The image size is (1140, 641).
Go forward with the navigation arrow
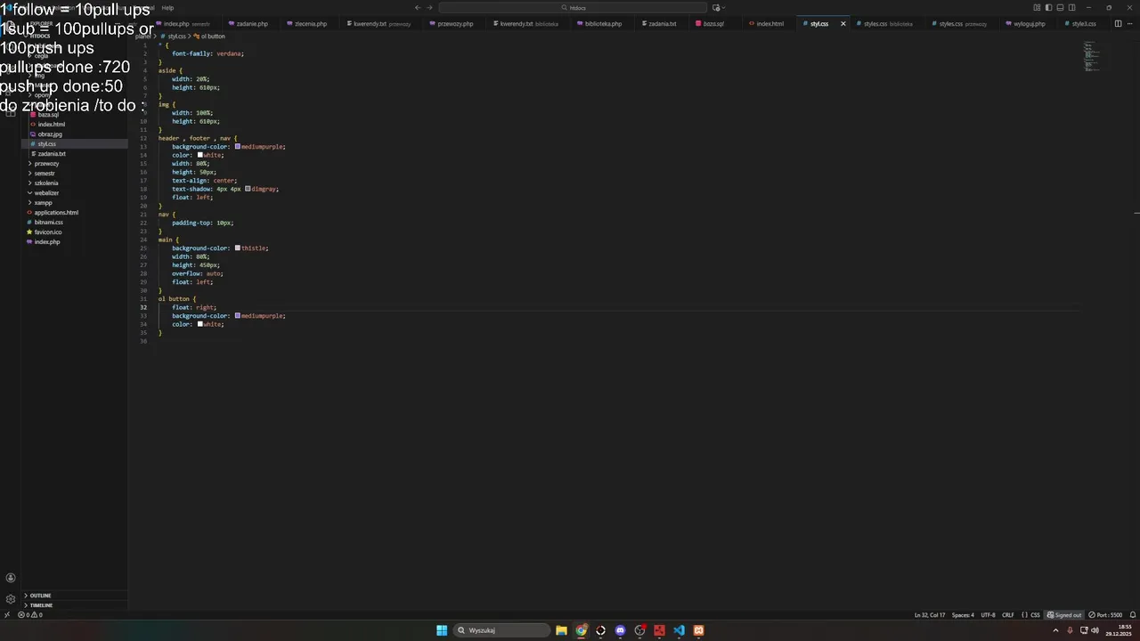430,7
